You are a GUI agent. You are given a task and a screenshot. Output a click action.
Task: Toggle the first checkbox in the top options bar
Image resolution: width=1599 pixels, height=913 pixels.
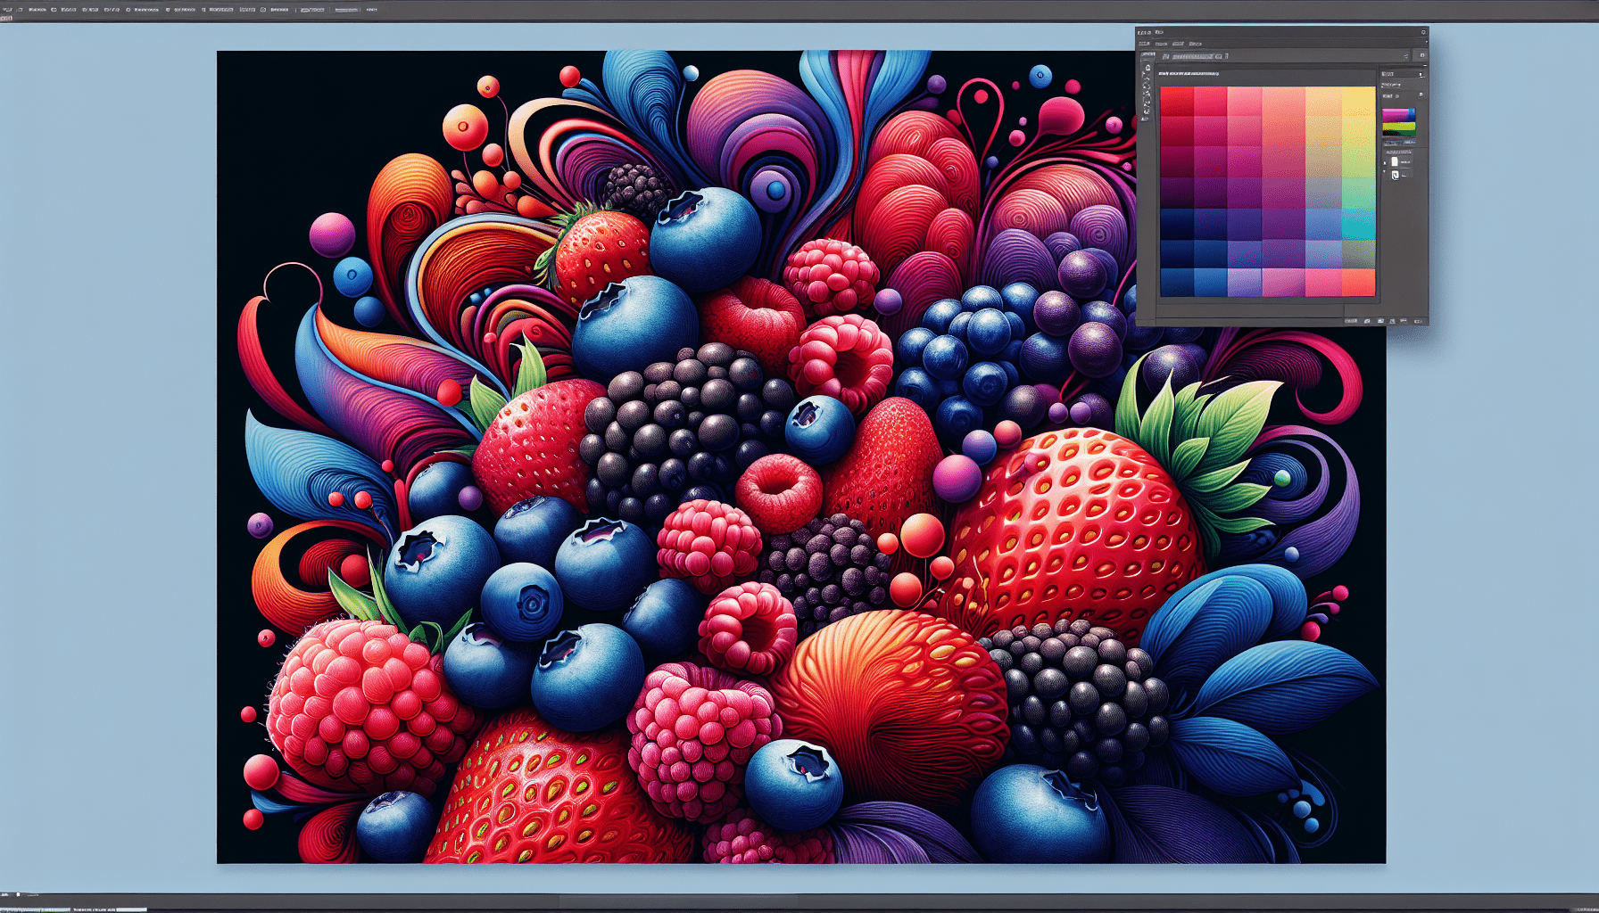pos(54,10)
